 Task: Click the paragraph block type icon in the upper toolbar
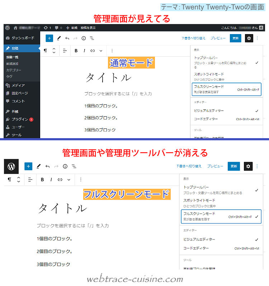pos(46,51)
